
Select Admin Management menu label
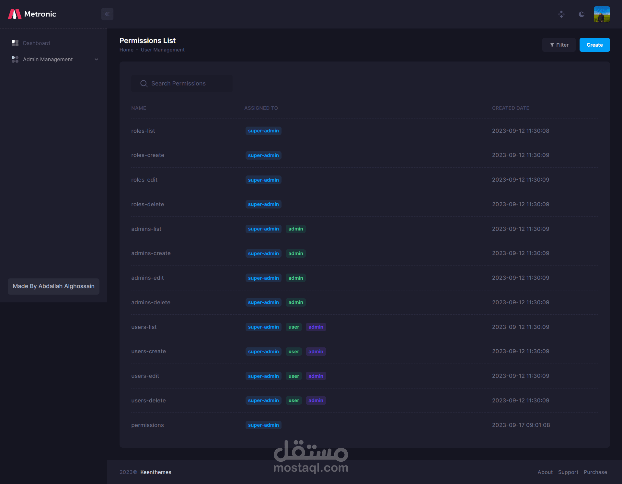pyautogui.click(x=48, y=59)
